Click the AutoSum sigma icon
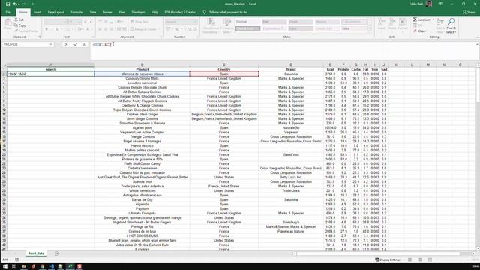Viewport: 480px width, 270px height. click(415, 19)
